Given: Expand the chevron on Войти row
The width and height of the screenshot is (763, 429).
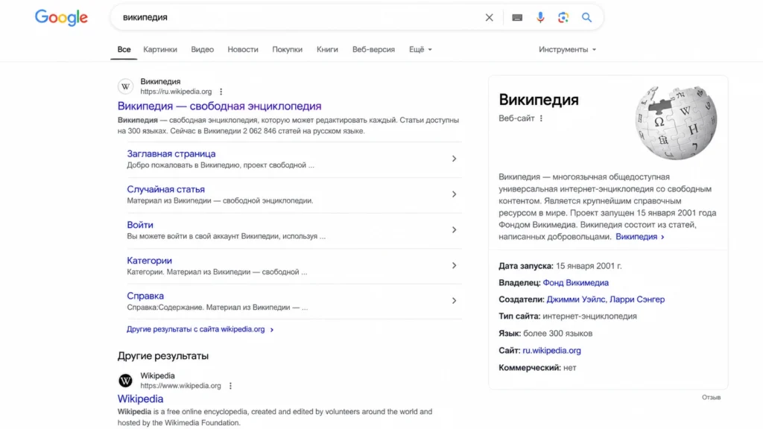Looking at the screenshot, I should 454,229.
